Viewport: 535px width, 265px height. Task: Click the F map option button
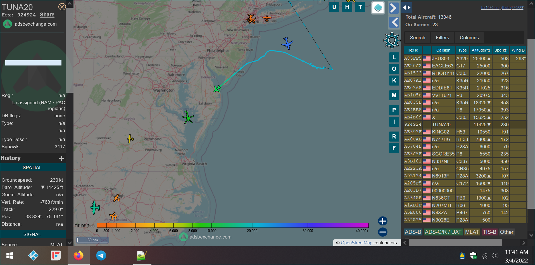394,148
